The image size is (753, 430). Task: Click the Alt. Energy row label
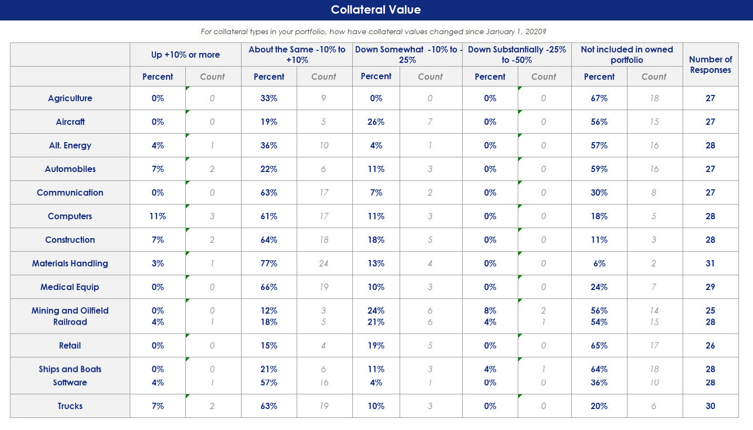point(70,145)
